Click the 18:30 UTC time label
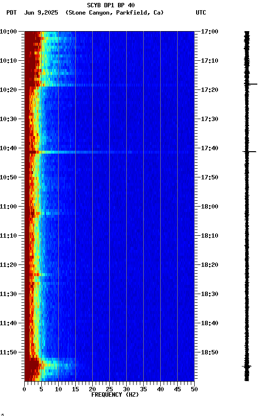268x420 pixels. tap(210, 294)
